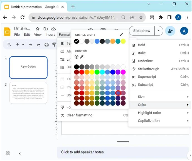Open the new slide layout dropdown arrow

[23, 45]
